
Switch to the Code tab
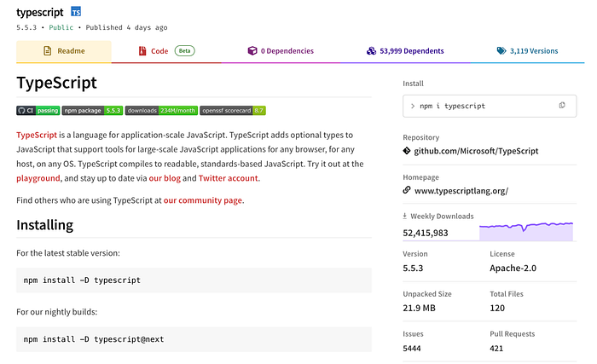(x=166, y=51)
